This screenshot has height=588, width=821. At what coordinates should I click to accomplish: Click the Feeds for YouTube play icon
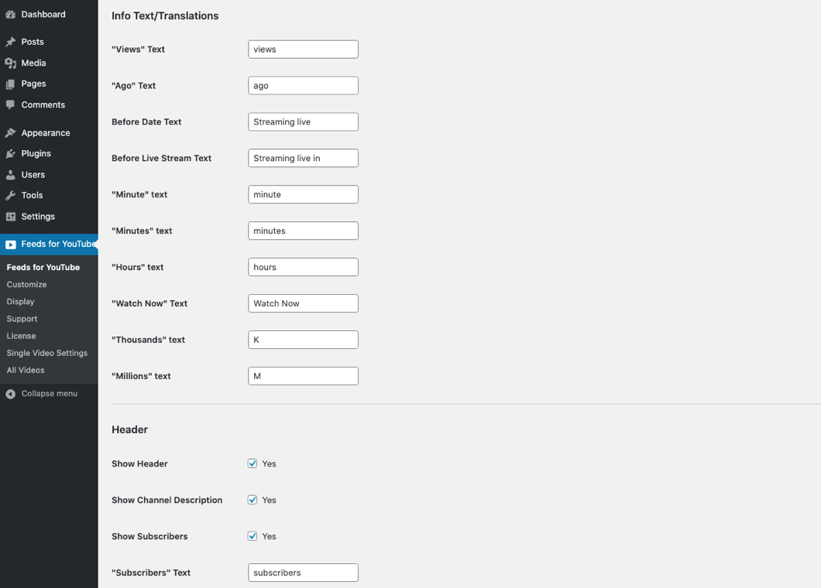click(11, 244)
